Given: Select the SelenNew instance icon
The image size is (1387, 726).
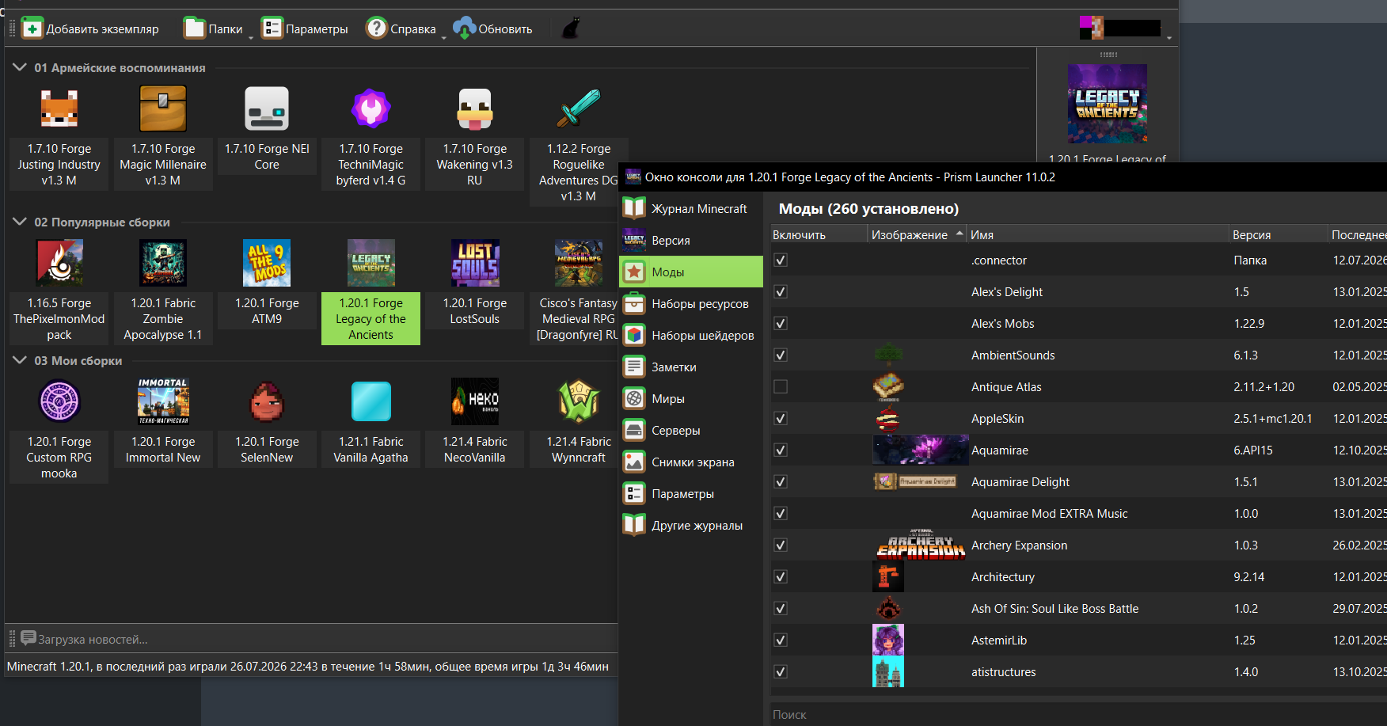Looking at the screenshot, I should pyautogui.click(x=267, y=401).
